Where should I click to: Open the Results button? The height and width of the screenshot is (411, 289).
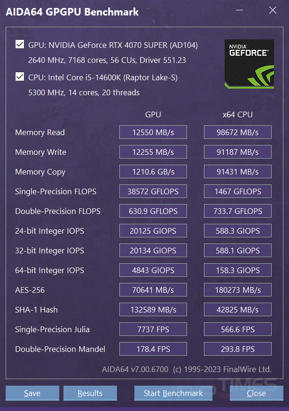click(x=90, y=393)
